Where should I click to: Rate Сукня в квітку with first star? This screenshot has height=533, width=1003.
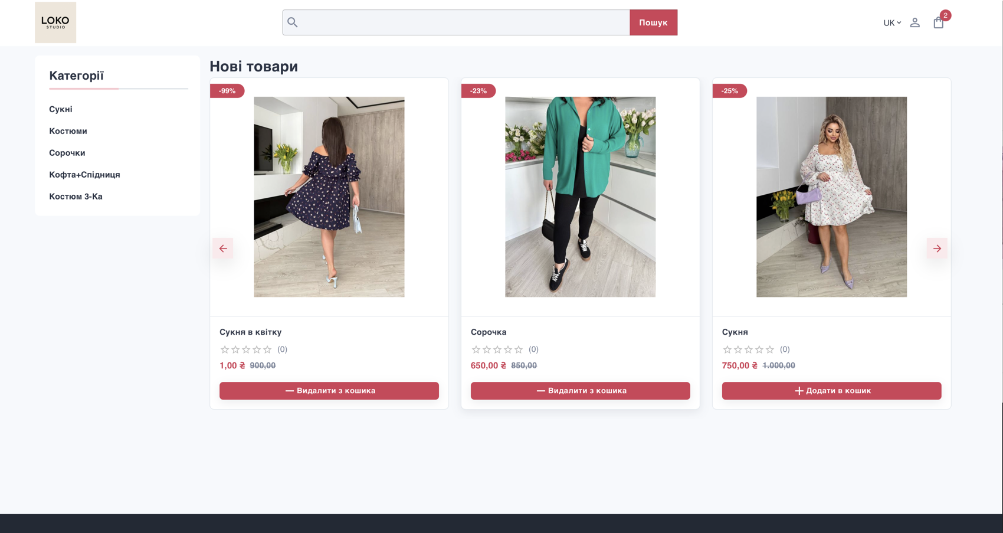(225, 349)
